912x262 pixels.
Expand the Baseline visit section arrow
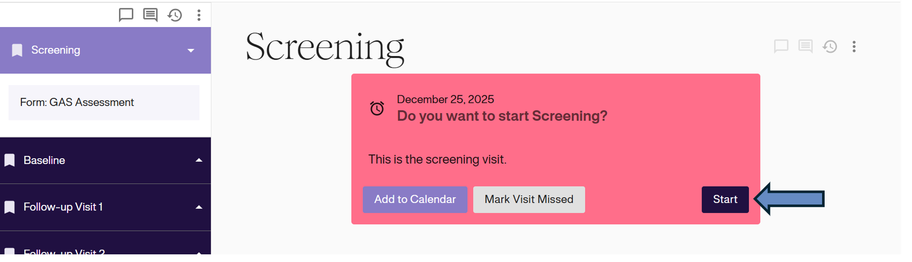[199, 161]
